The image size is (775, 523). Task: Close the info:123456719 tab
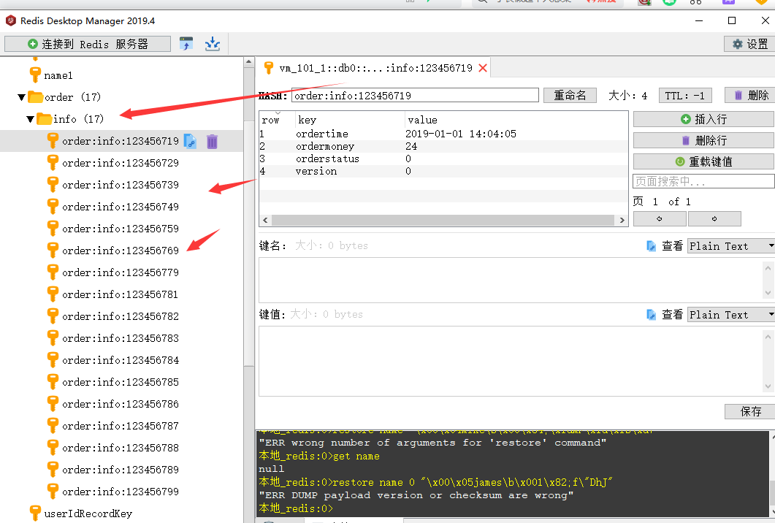click(x=483, y=68)
